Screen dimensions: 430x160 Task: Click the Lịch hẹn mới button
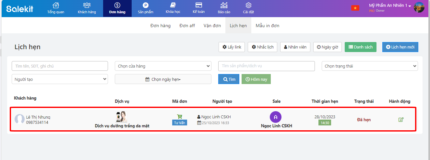400,47
